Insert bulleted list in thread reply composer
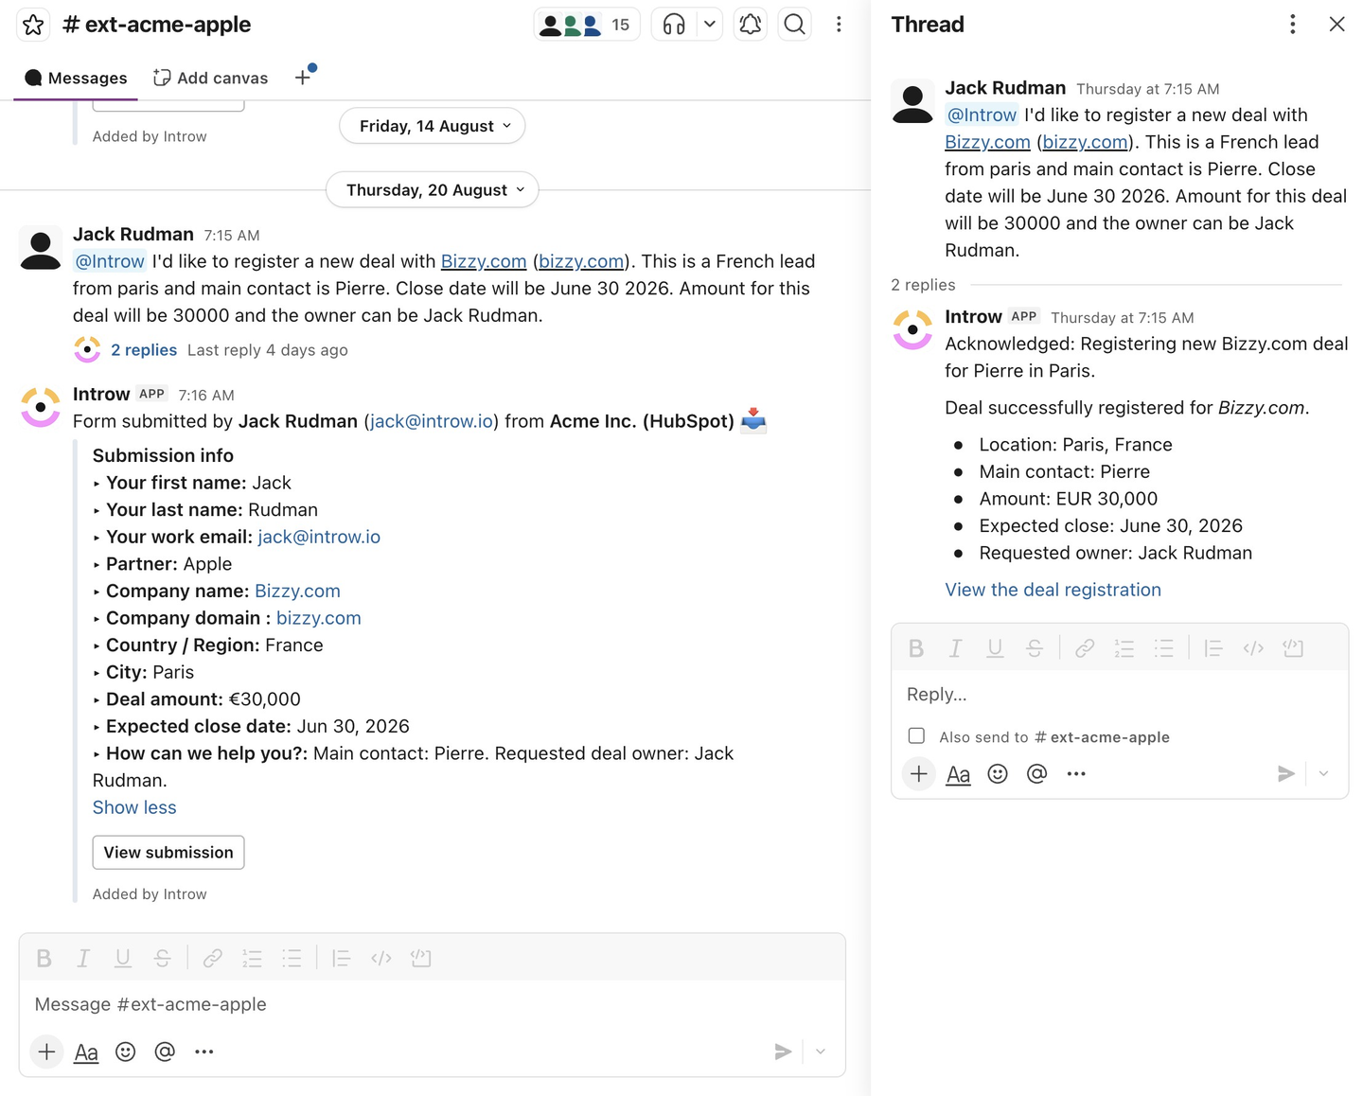Image resolution: width=1363 pixels, height=1096 pixels. (x=1164, y=648)
